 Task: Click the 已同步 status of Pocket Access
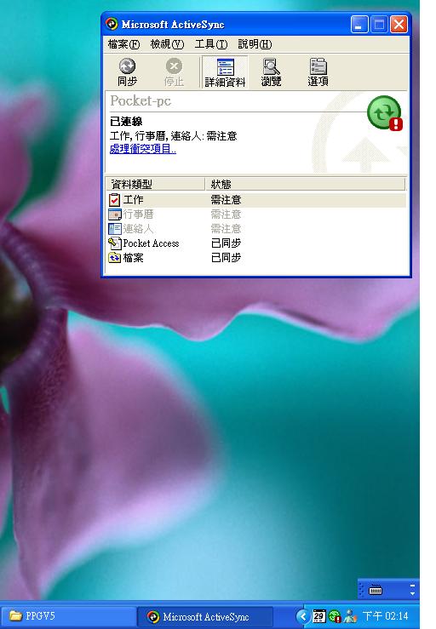tap(226, 243)
